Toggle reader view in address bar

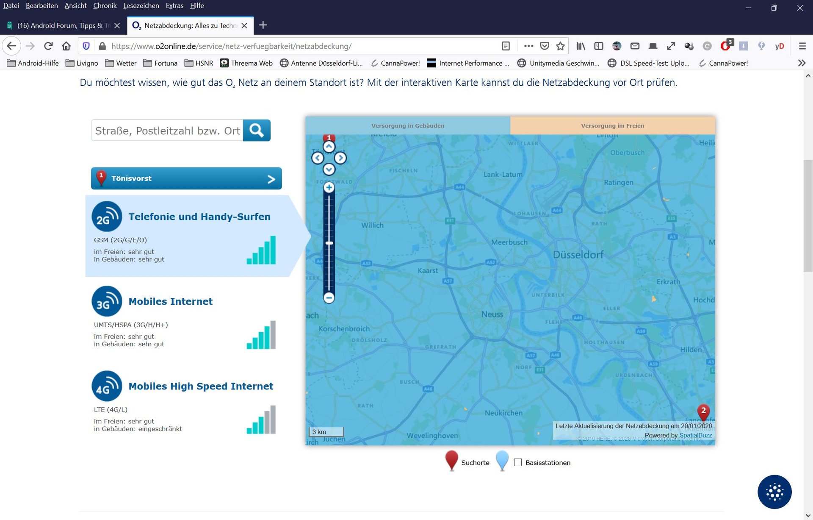tap(506, 46)
